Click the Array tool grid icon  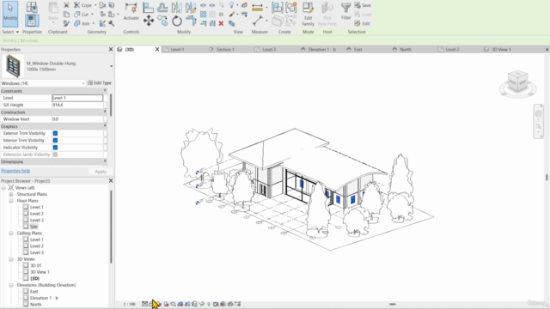[x=203, y=15]
